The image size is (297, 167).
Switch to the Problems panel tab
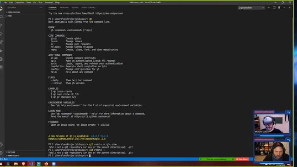(64, 7)
